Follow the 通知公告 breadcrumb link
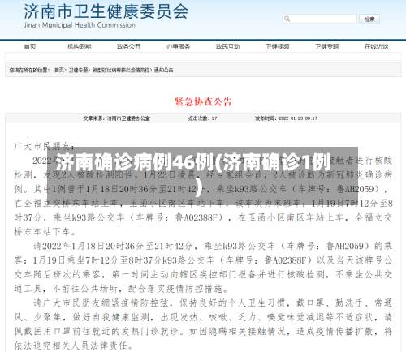This screenshot has height=352, width=406. 163,70
